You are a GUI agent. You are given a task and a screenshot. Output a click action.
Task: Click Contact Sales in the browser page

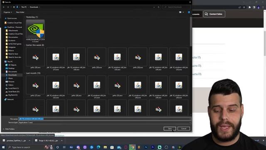point(214,14)
